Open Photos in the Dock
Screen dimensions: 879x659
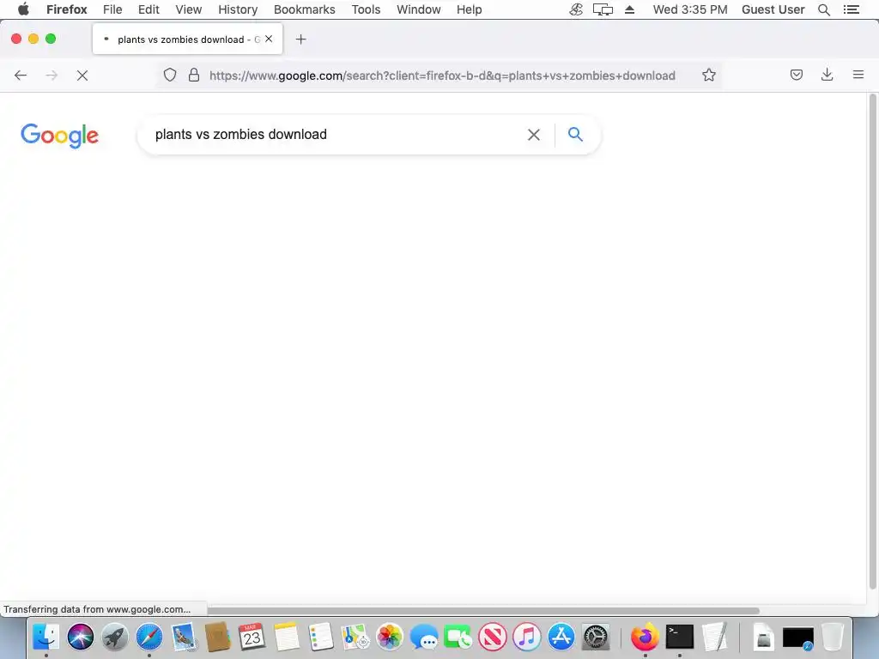pos(390,638)
